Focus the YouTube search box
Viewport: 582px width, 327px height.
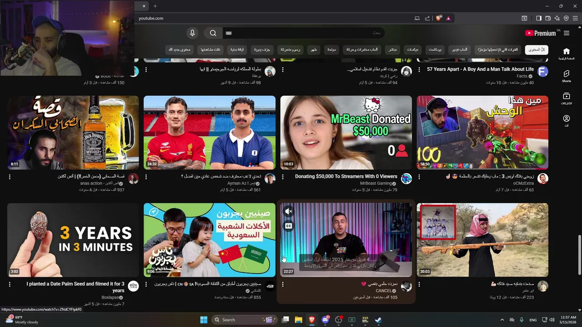tap(303, 33)
